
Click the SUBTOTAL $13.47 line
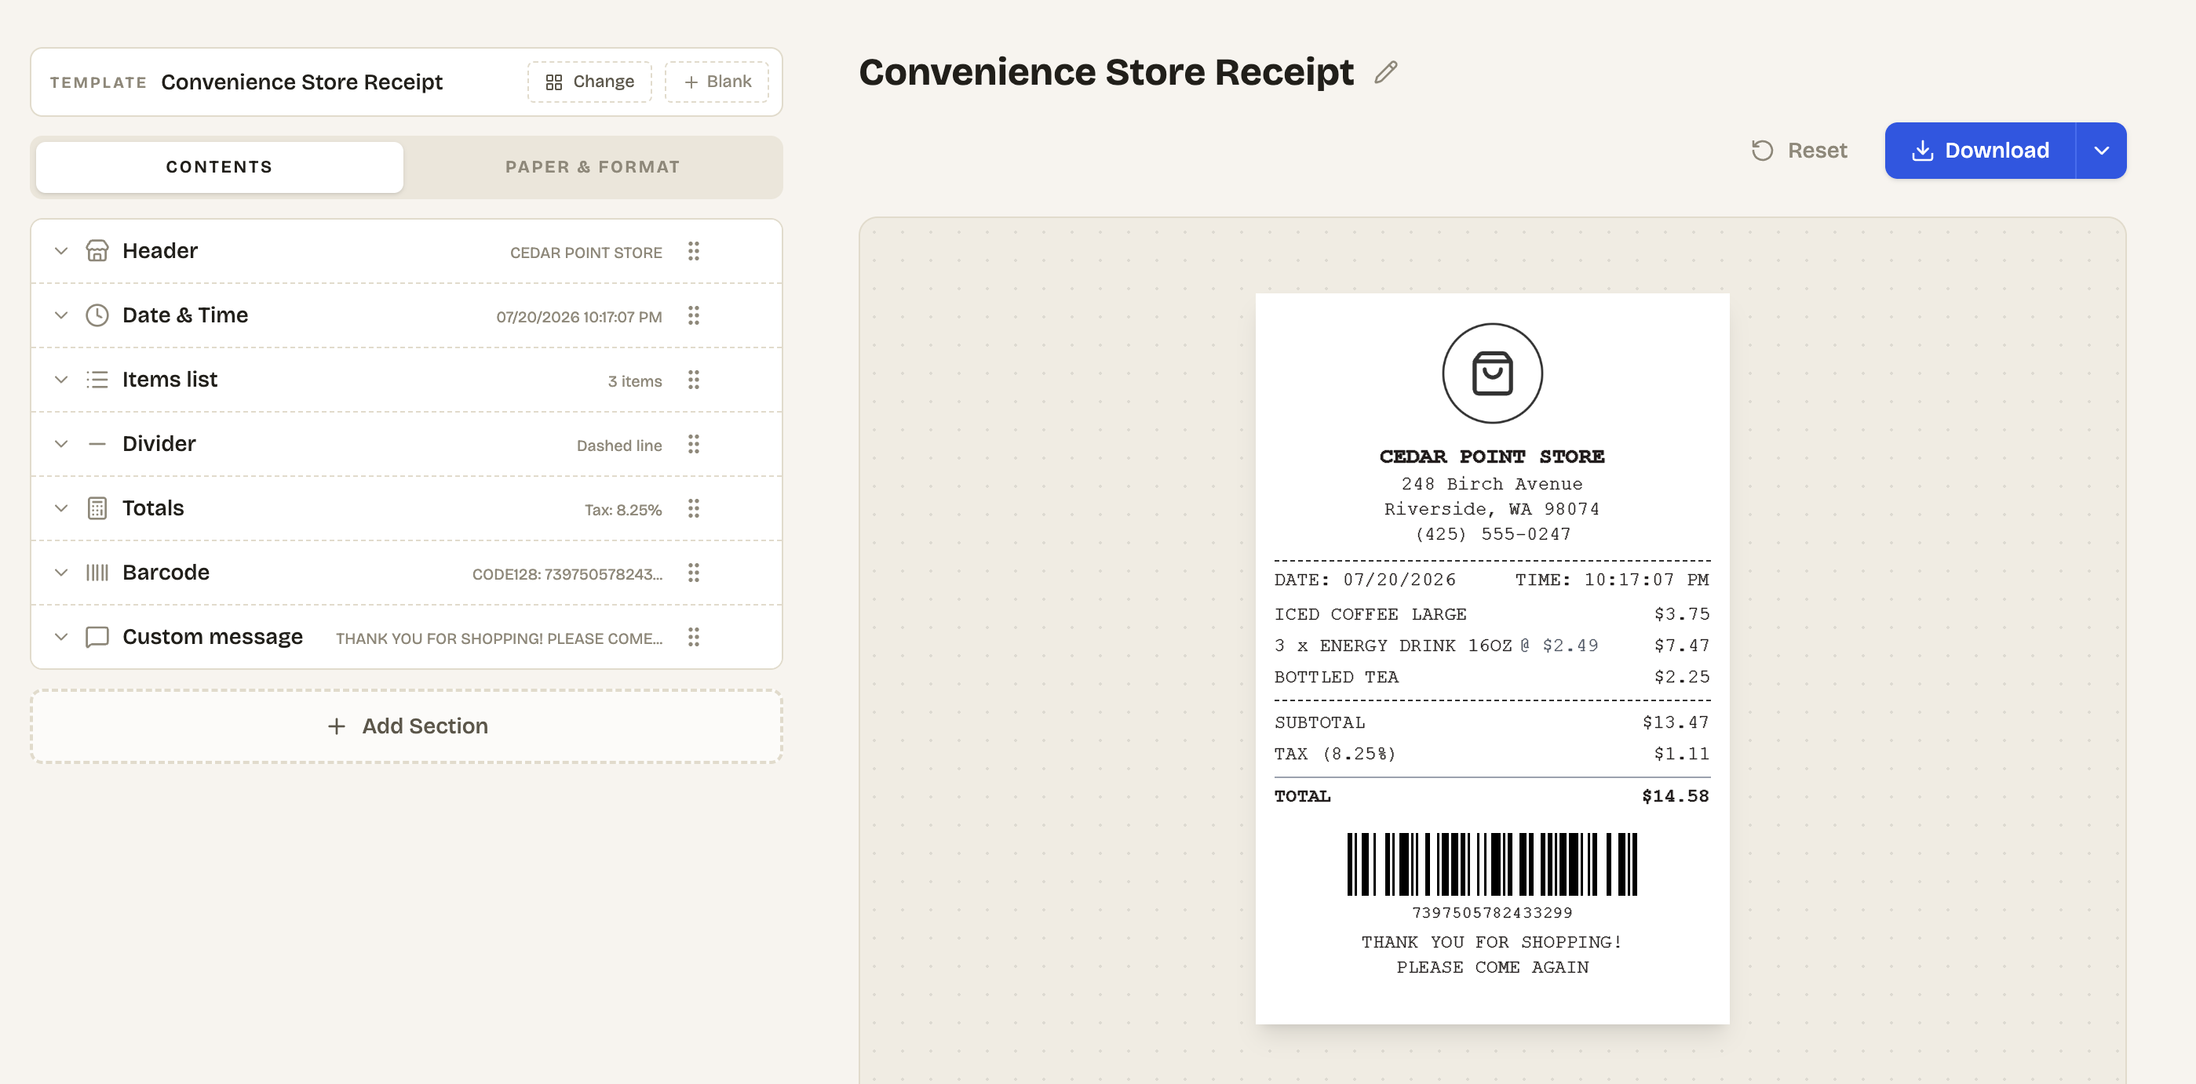1492,722
